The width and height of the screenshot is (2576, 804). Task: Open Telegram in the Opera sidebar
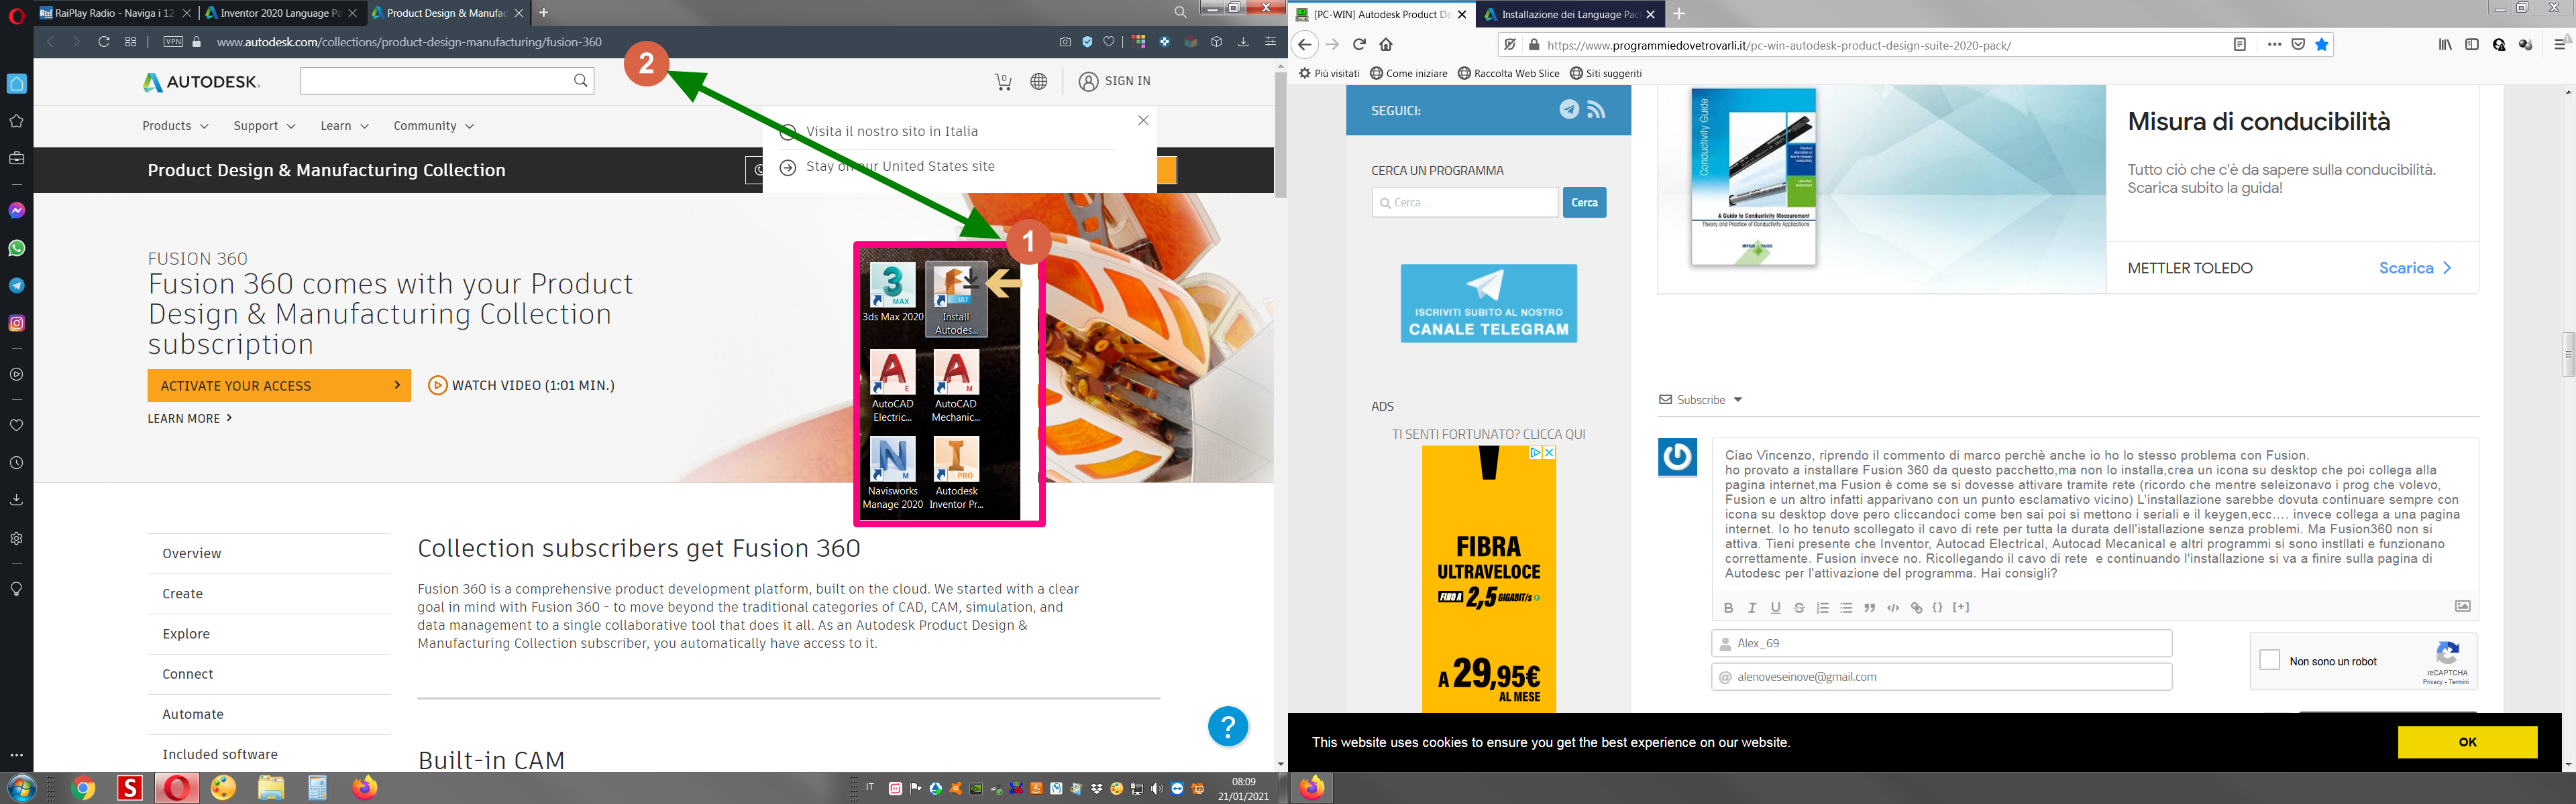click(16, 285)
